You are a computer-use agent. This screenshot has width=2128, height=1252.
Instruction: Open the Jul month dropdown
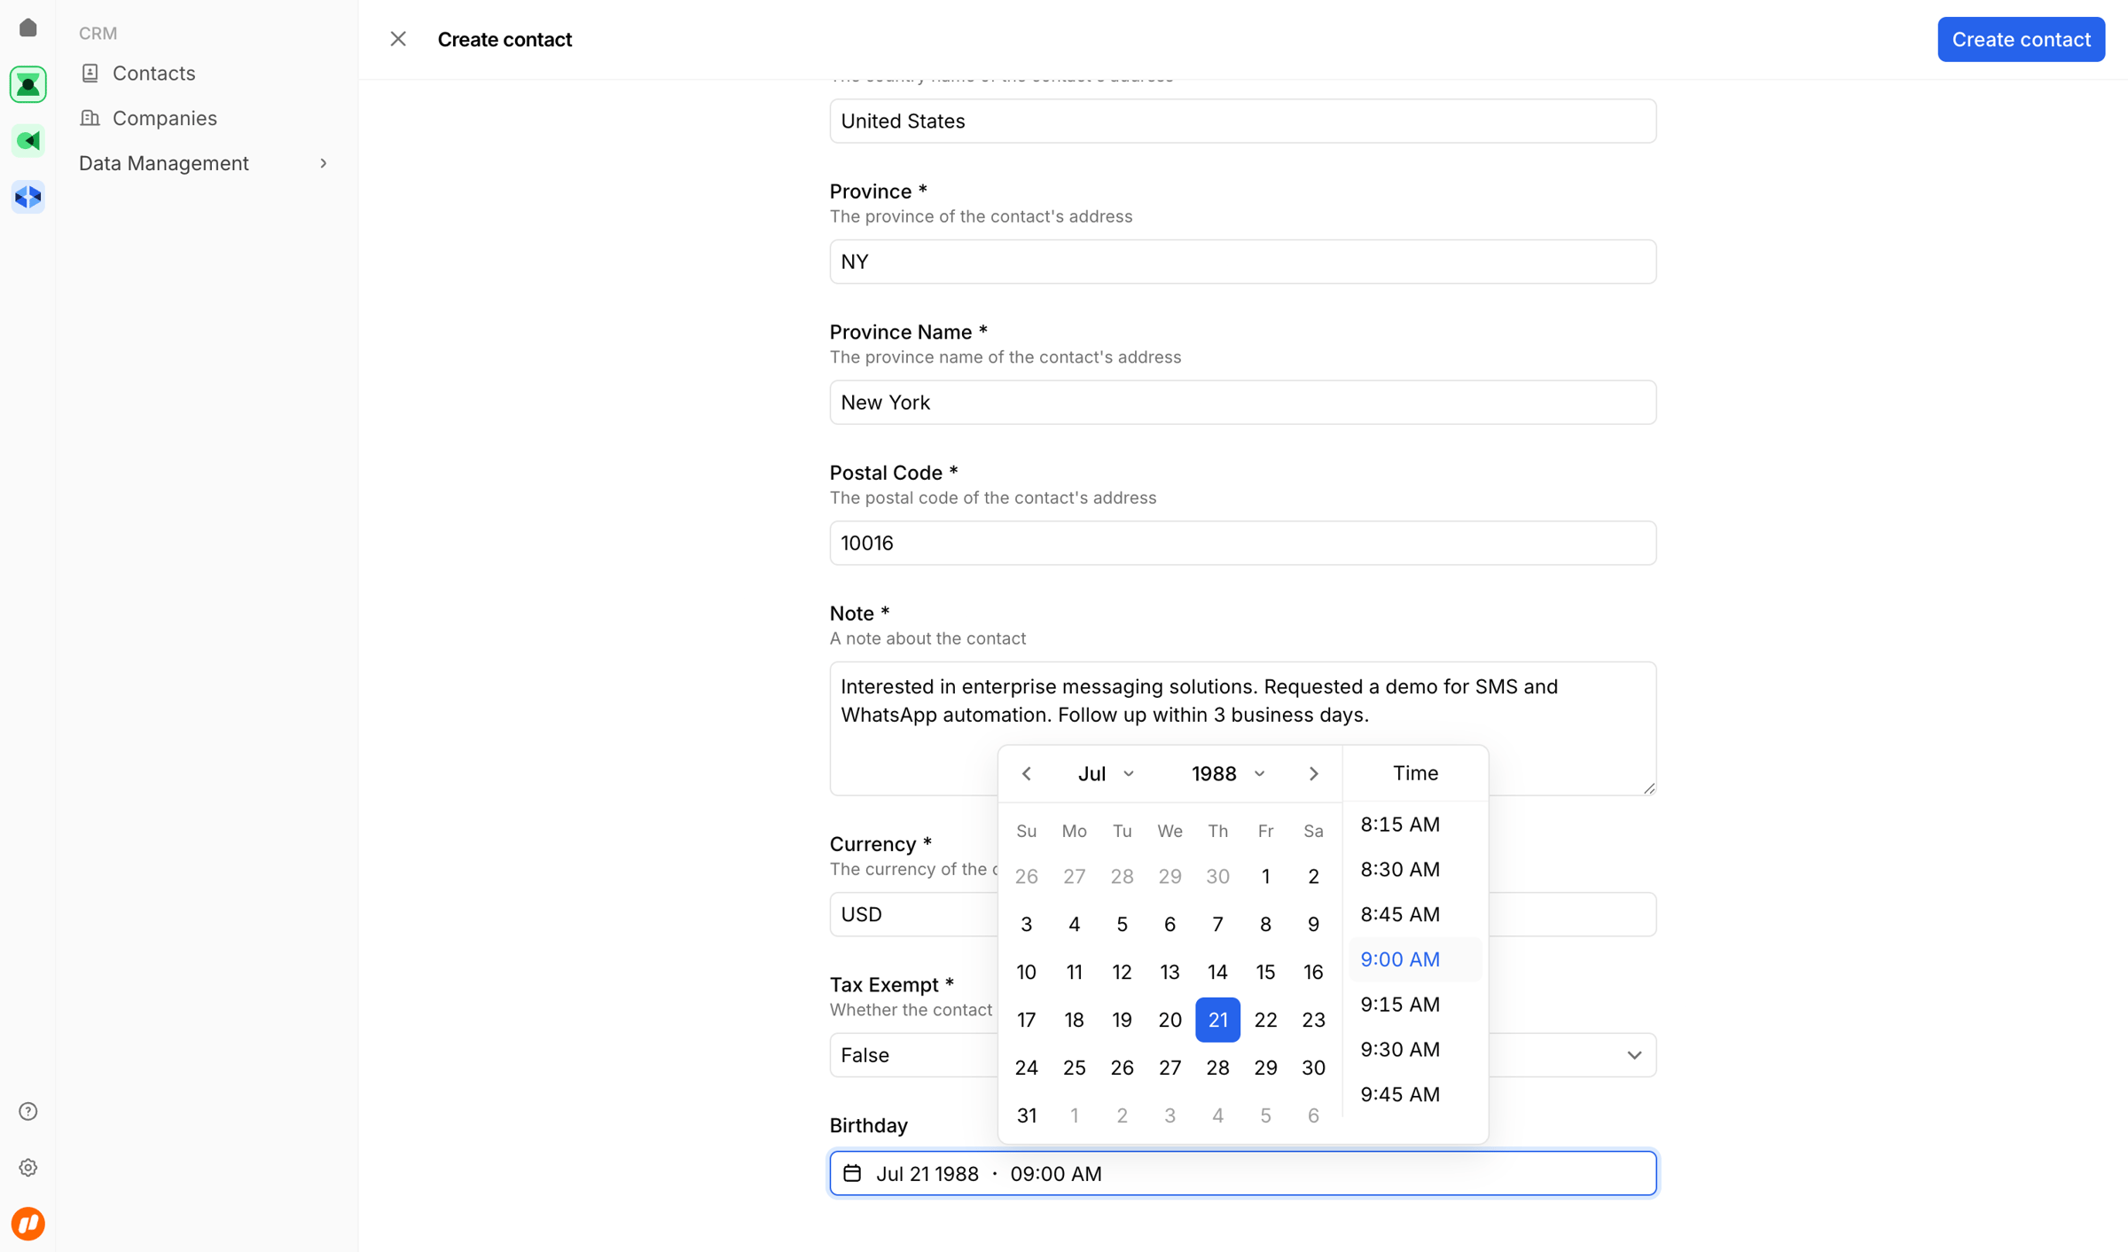pos(1106,773)
